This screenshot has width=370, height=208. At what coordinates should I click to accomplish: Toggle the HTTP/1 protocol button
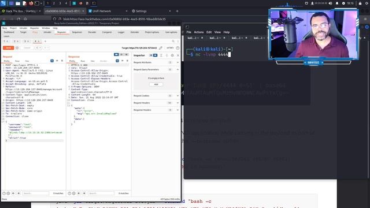click(x=170, y=48)
